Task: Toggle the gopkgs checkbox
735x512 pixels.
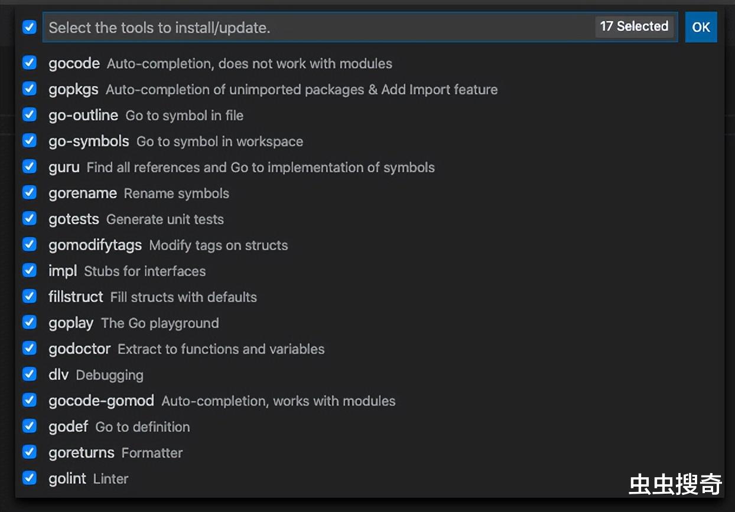Action: click(30, 88)
